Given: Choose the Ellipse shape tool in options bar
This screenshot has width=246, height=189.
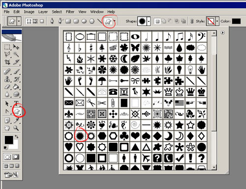Looking at the screenshot, I should (x=84, y=21).
